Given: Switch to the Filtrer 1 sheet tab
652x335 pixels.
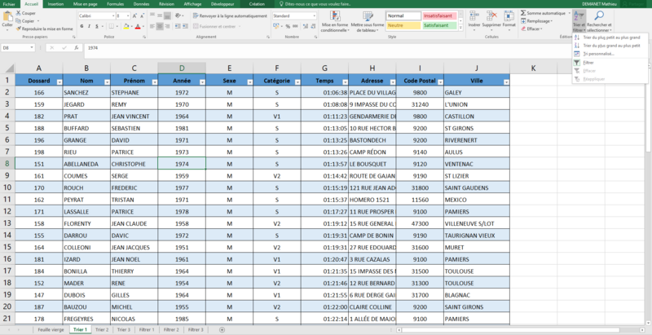Looking at the screenshot, I should click(147, 329).
